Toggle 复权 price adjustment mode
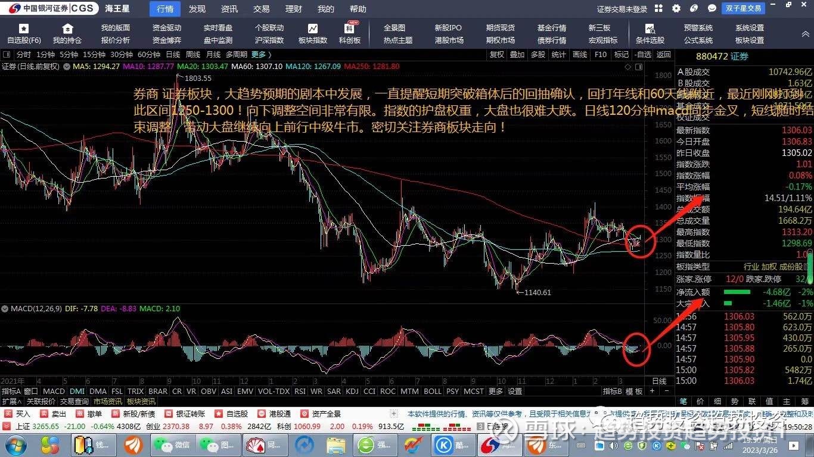This screenshot has height=457, width=814. pyautogui.click(x=496, y=54)
